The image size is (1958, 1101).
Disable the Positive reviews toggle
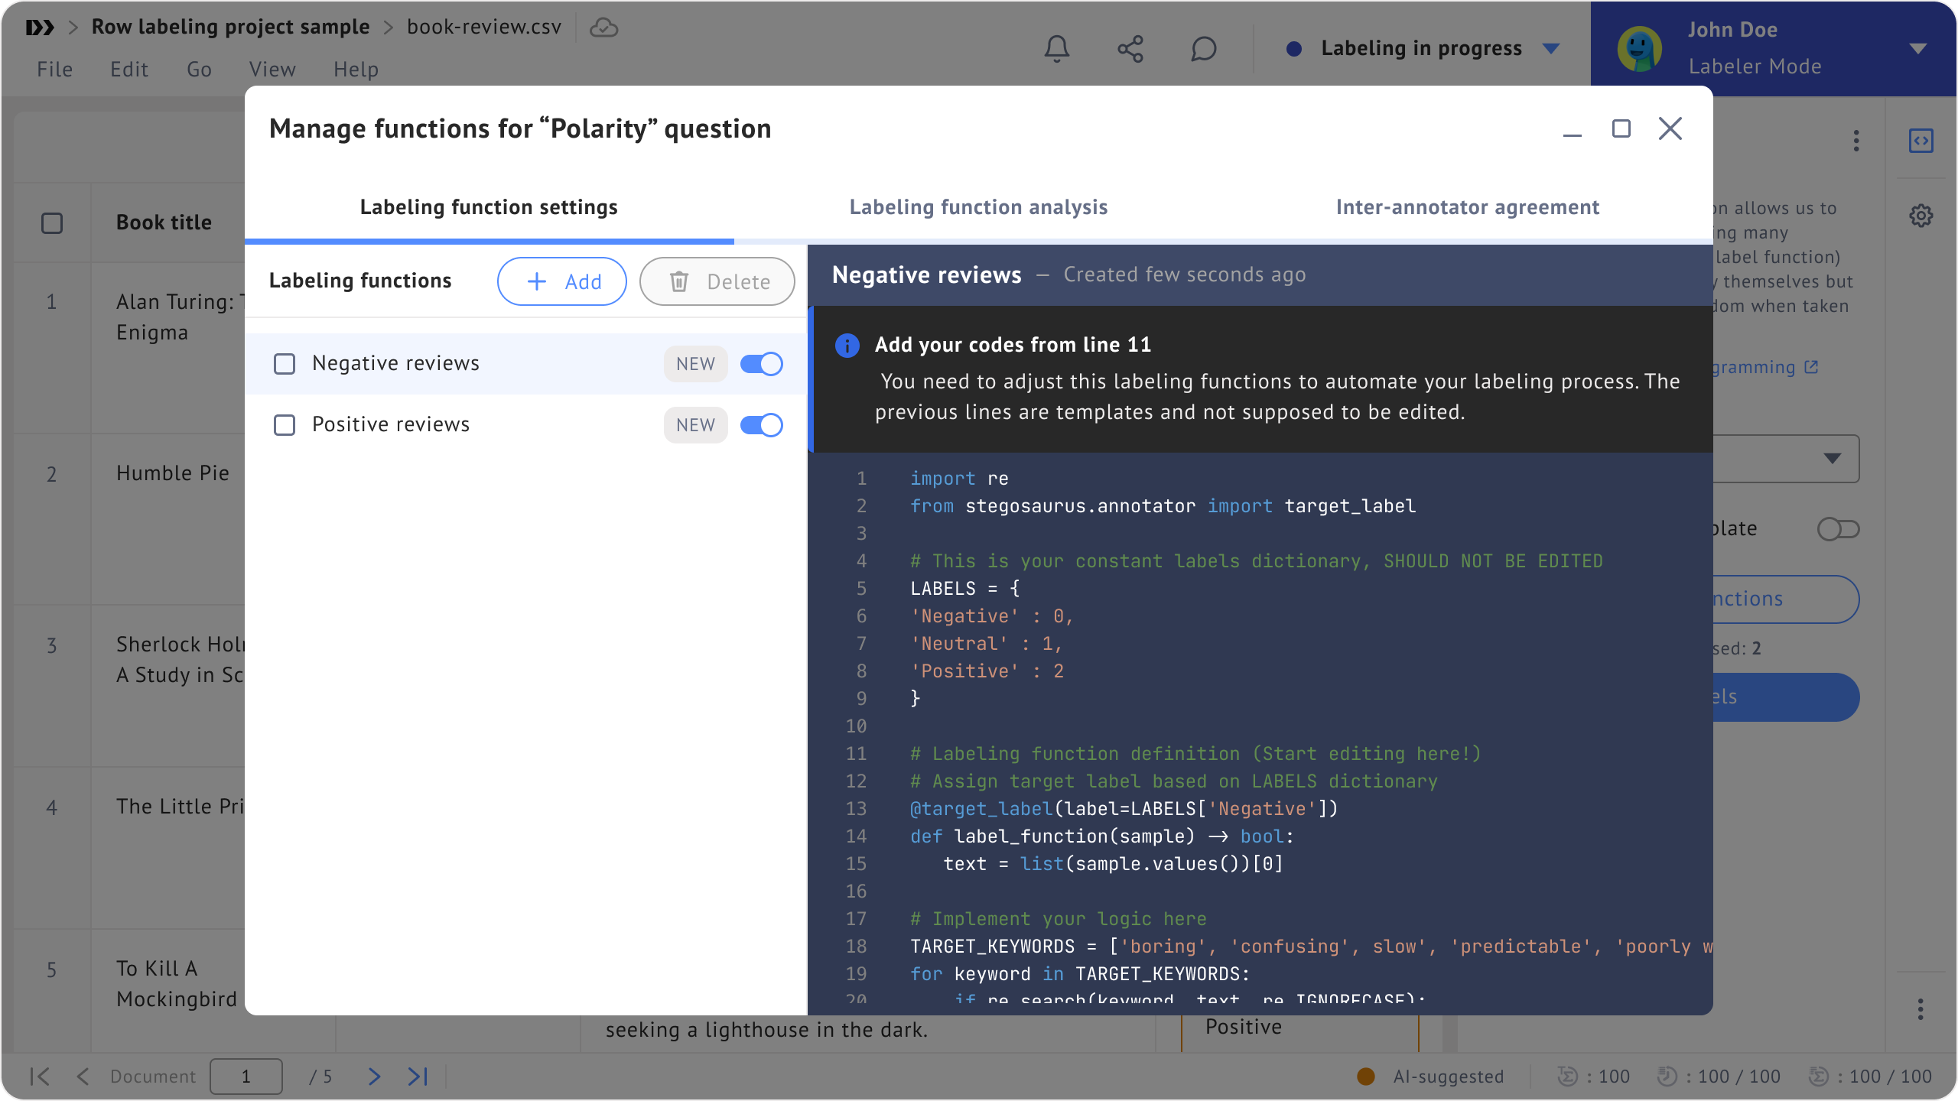[761, 425]
